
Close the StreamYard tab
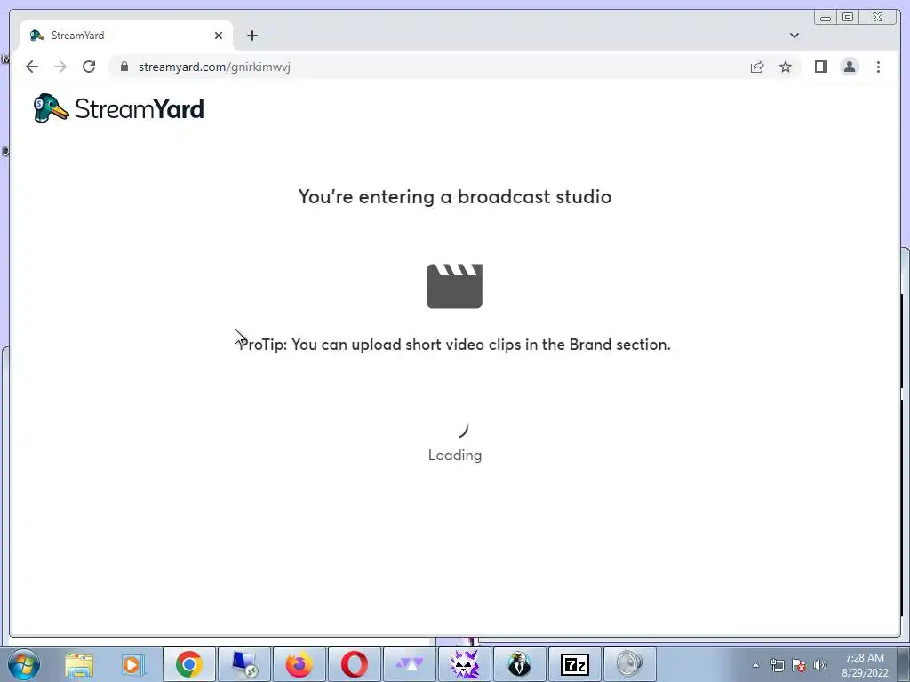(x=219, y=36)
